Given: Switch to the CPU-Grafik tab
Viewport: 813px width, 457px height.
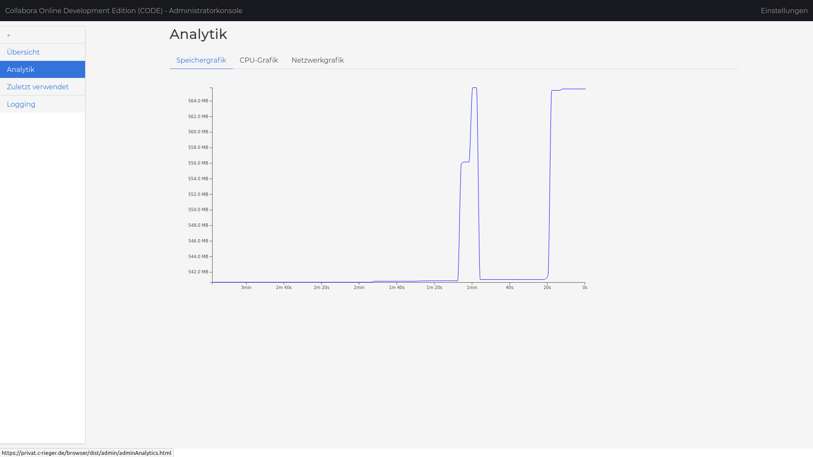Looking at the screenshot, I should click(x=259, y=60).
